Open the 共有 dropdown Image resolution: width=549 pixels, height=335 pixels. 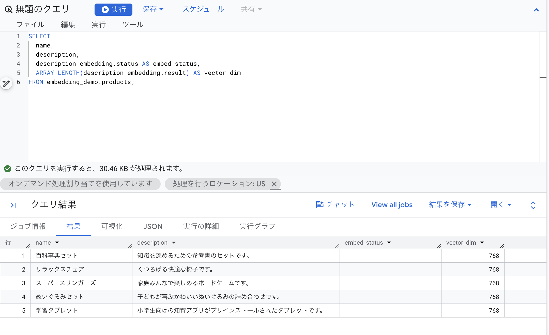click(251, 9)
